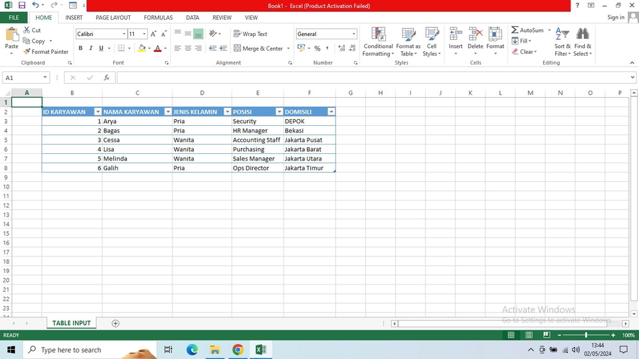The image size is (639, 359).
Task: Click the Insert Function fx icon
Action: 106,77
